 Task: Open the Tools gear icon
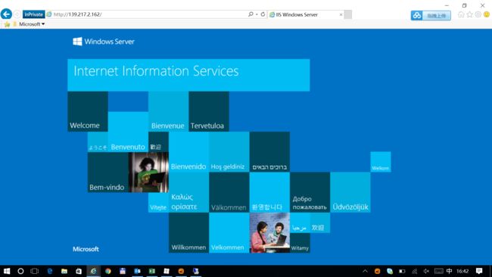click(478, 14)
